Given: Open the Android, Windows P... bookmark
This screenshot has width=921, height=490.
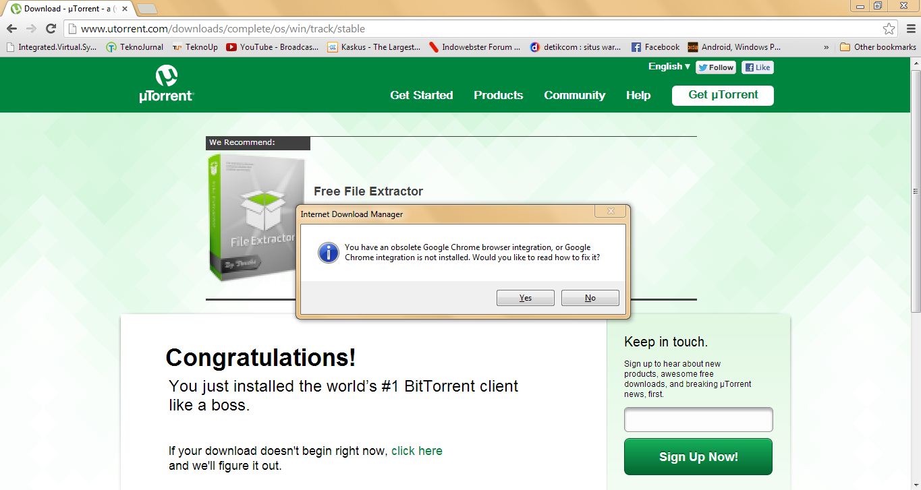Looking at the screenshot, I should (x=734, y=47).
